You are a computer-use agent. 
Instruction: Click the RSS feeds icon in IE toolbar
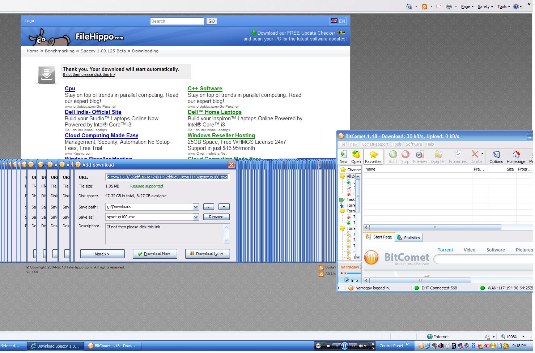pos(424,7)
